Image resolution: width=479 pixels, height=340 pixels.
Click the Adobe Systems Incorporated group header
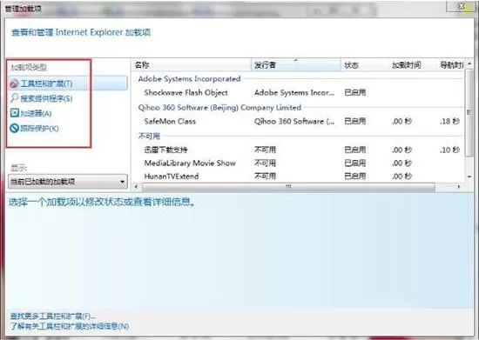click(x=189, y=78)
